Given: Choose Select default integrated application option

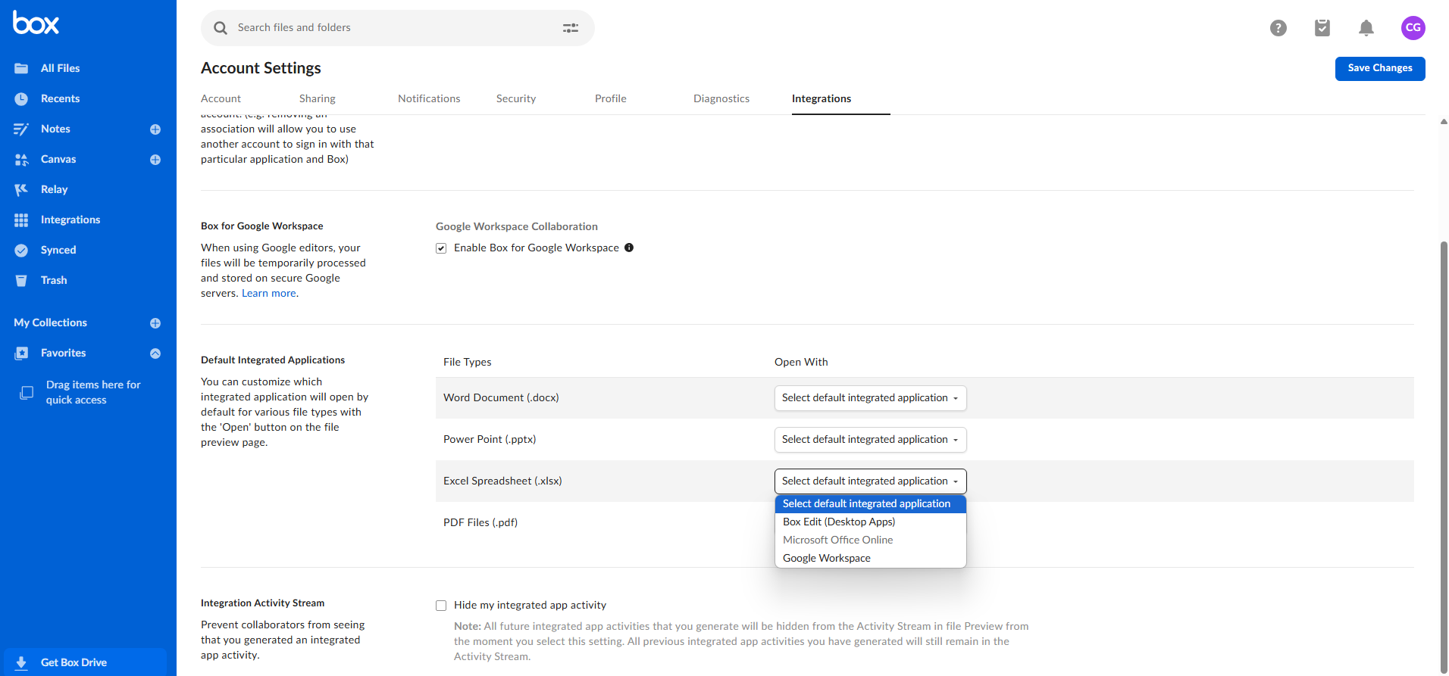Looking at the screenshot, I should (x=870, y=504).
